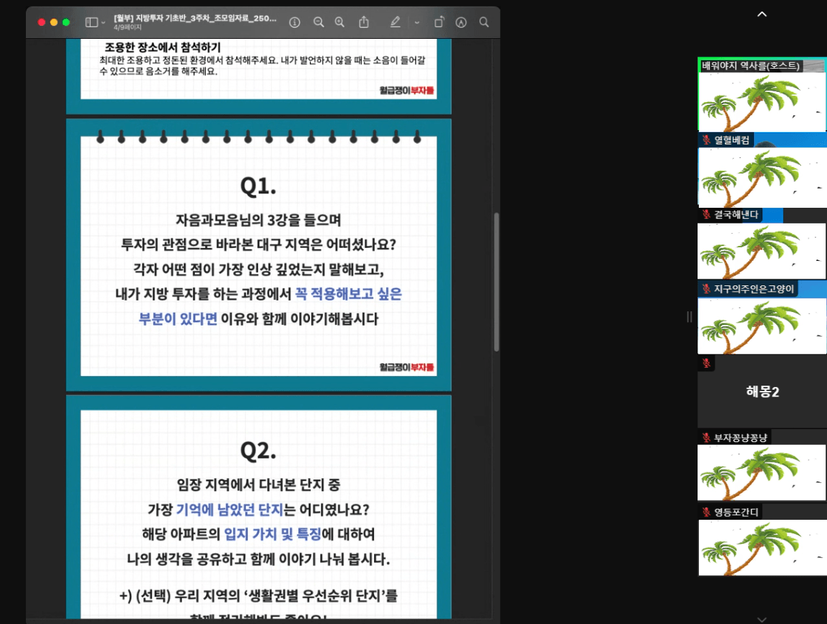Zoom out of the PDF page

click(x=318, y=22)
